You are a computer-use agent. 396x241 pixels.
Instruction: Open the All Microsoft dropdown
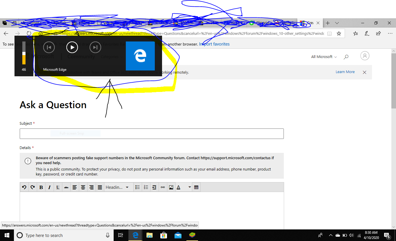pos(324,57)
